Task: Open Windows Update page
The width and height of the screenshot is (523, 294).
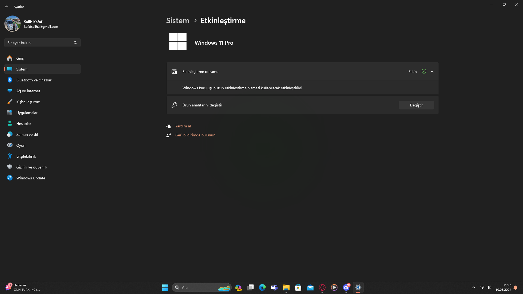Action: pyautogui.click(x=31, y=178)
